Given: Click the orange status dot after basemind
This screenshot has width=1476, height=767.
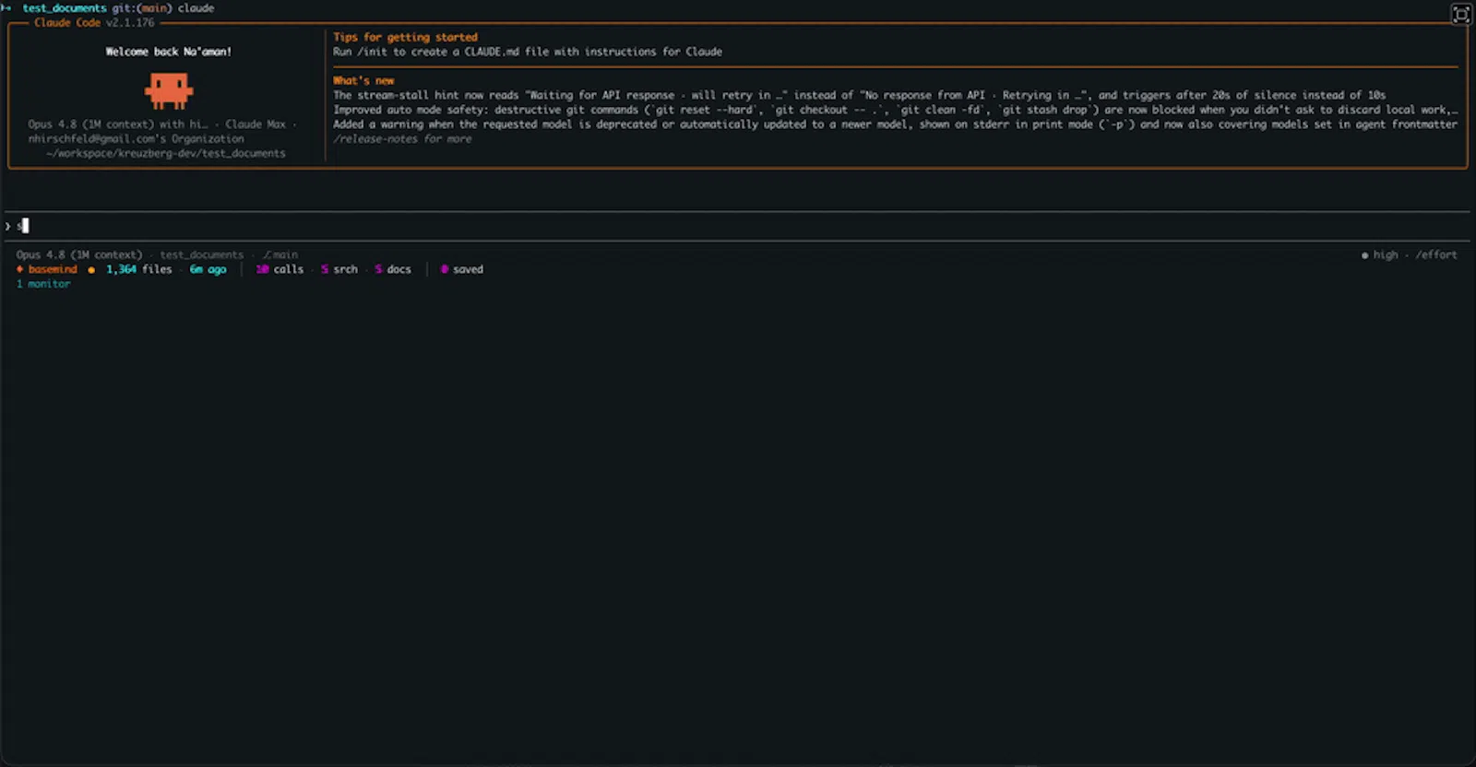Looking at the screenshot, I should pyautogui.click(x=91, y=270).
